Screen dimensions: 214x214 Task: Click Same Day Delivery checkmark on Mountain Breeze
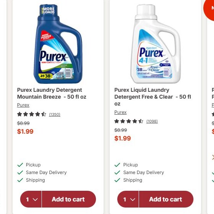point(20,172)
